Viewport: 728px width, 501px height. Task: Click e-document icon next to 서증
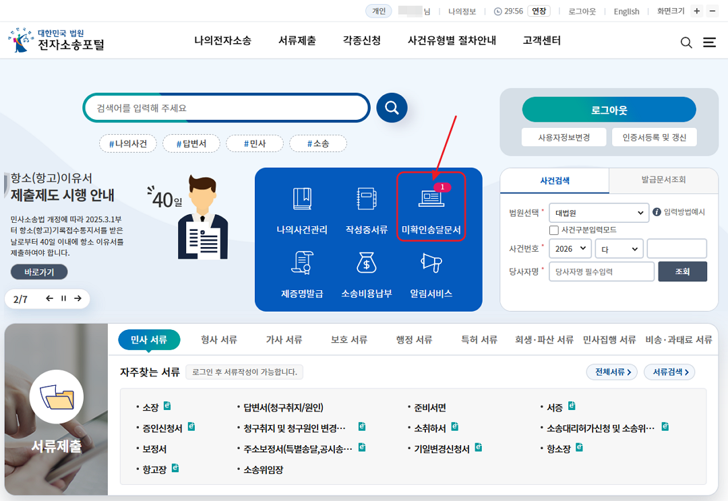click(x=572, y=406)
